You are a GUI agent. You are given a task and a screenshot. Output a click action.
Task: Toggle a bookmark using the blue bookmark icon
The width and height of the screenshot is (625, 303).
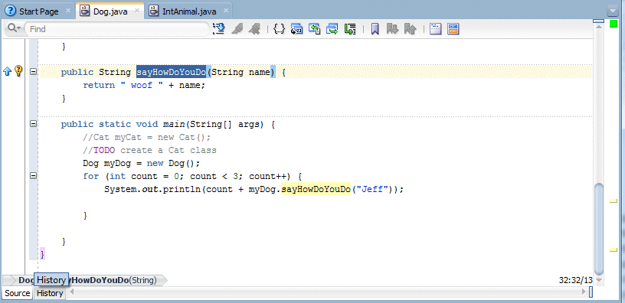tap(375, 28)
